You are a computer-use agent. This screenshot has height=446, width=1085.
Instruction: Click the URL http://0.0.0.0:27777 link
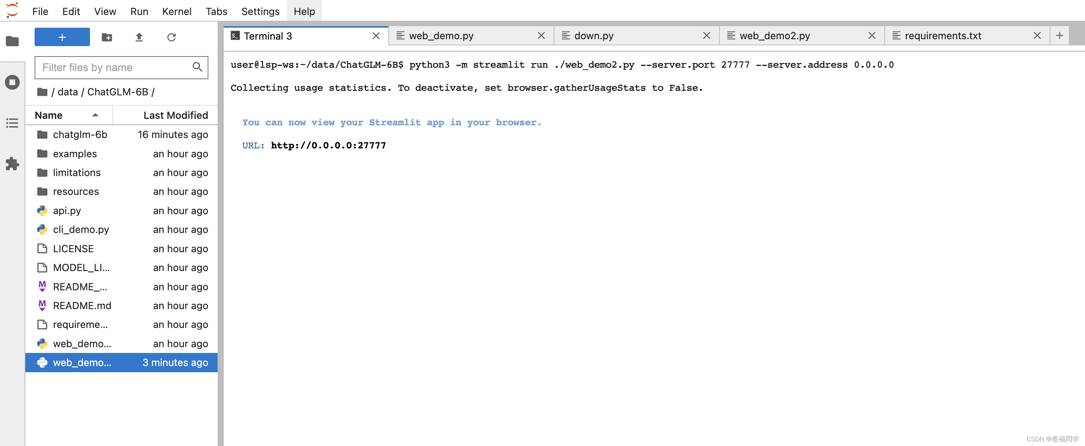pyautogui.click(x=329, y=145)
